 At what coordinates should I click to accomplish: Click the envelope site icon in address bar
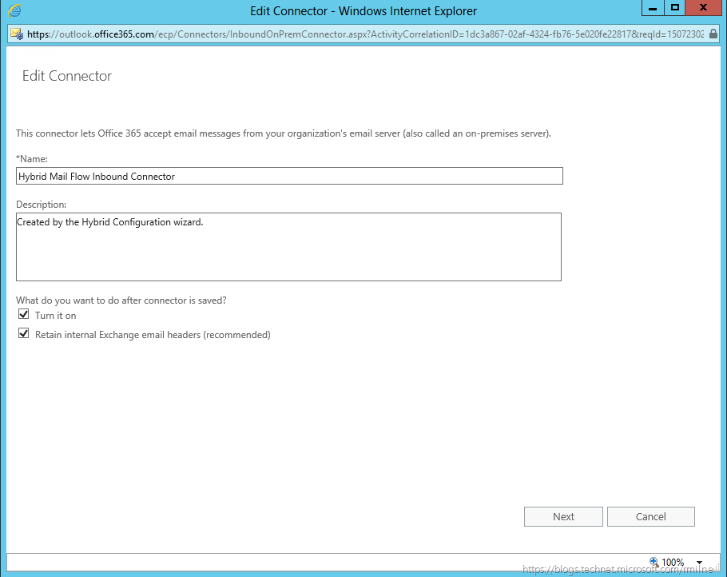(x=16, y=34)
